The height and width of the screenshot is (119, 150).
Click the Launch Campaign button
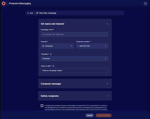(x=104, y=115)
